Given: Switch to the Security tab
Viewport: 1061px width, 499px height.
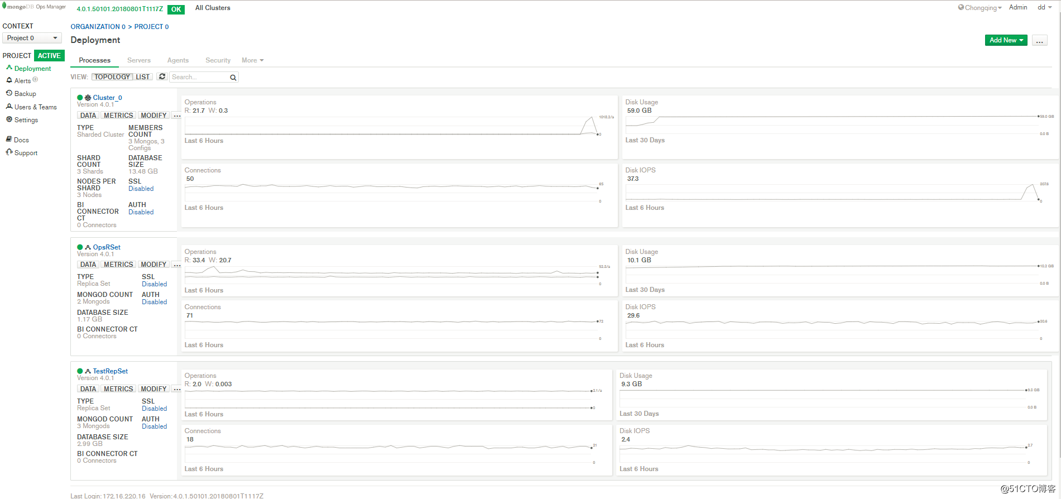Looking at the screenshot, I should (218, 60).
